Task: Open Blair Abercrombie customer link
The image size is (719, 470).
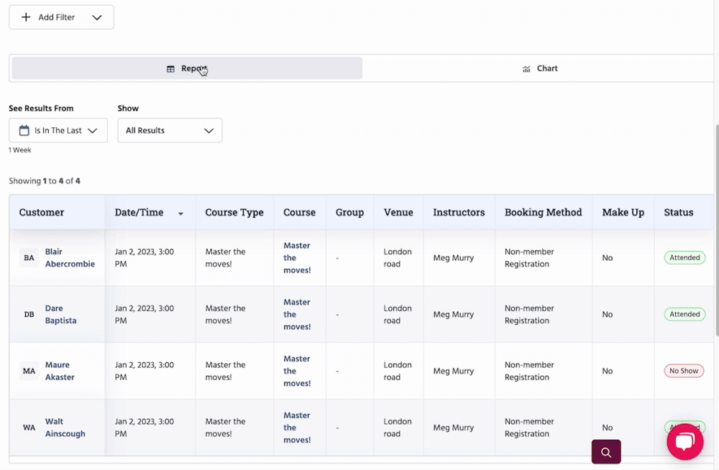Action: click(x=70, y=258)
